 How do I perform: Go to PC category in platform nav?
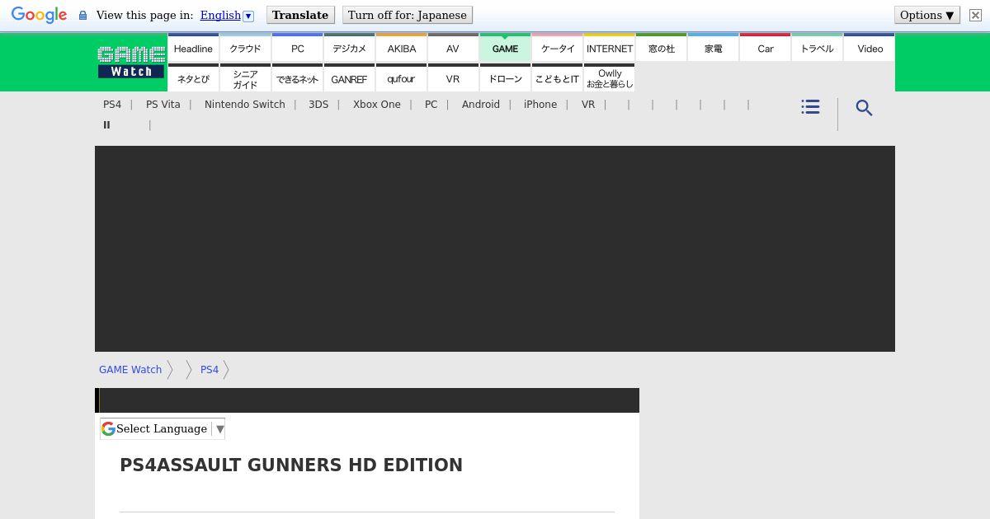[x=431, y=105]
